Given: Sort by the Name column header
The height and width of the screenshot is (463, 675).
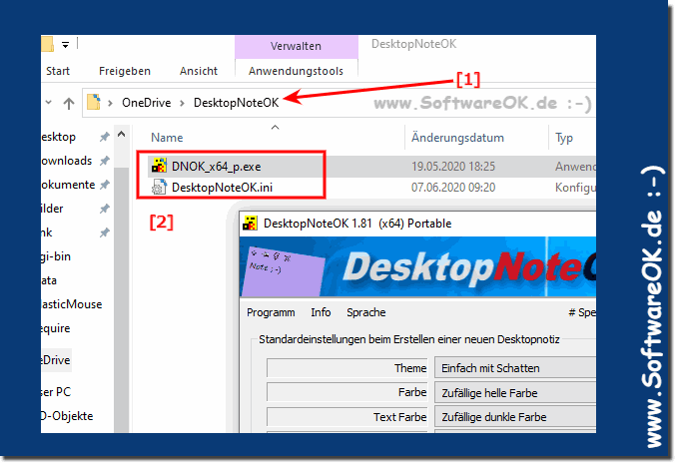Looking at the screenshot, I should click(x=167, y=138).
